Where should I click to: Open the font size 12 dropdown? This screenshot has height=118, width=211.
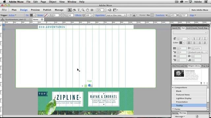click(189, 39)
